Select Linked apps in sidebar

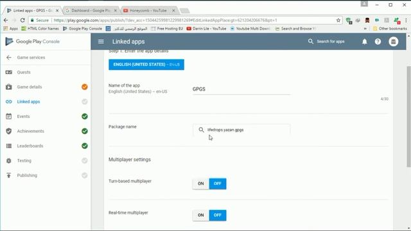[x=28, y=101]
